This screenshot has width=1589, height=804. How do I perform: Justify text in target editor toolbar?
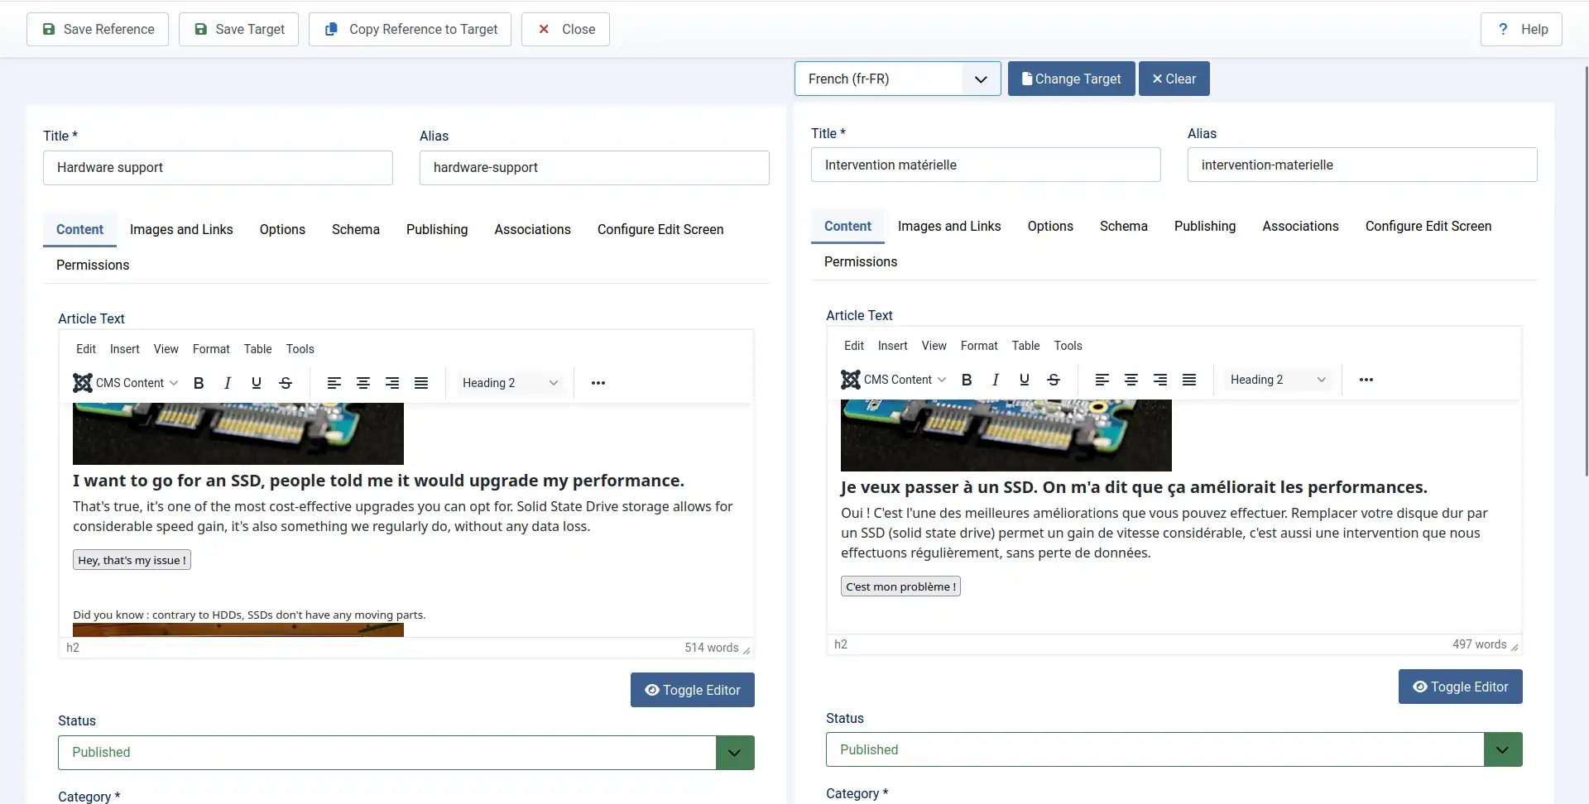[x=1189, y=380]
